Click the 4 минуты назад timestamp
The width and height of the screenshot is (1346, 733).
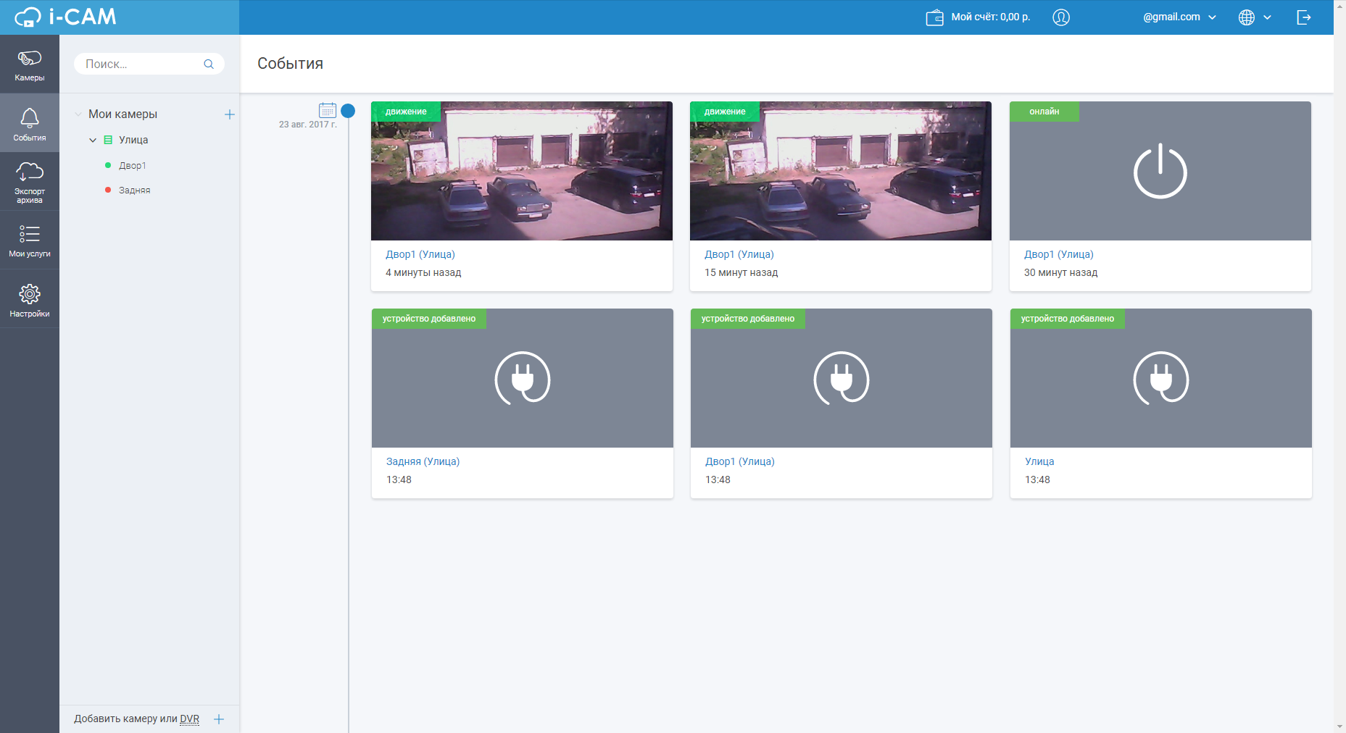[423, 273]
